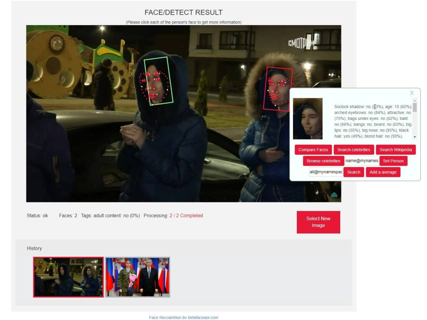Click the cropped face preview in popup
This screenshot has width=427, height=320.
[308, 119]
